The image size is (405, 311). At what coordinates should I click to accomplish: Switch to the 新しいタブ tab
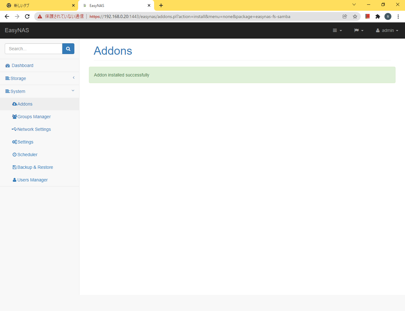tap(38, 5)
